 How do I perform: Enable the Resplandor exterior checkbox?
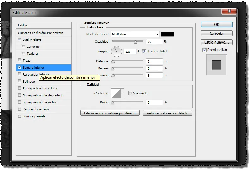point(20,109)
